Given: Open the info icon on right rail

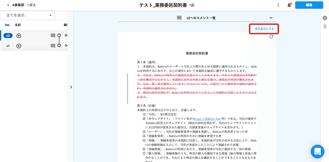Looking at the screenshot, I should [325, 18].
